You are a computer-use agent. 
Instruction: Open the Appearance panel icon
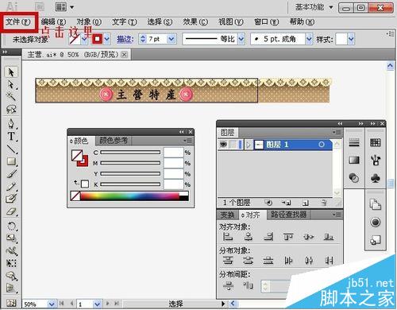376,222
